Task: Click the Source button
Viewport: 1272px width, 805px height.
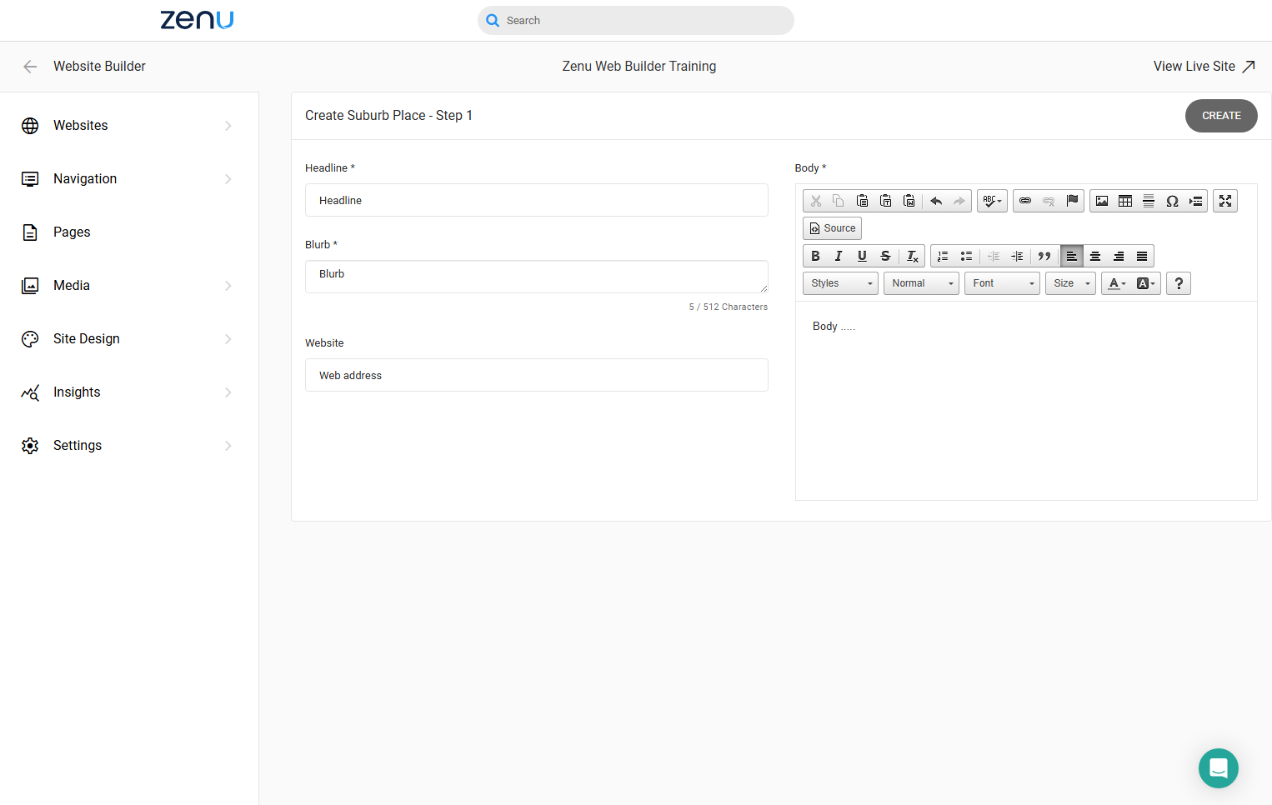Action: [832, 228]
